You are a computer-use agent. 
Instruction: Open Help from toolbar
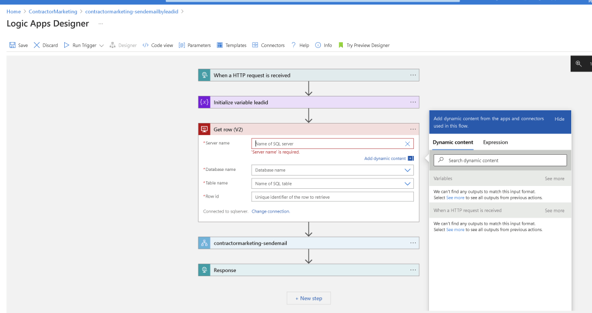(300, 45)
